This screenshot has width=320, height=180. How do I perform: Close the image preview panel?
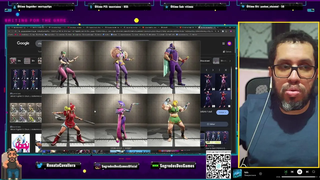[226, 70]
